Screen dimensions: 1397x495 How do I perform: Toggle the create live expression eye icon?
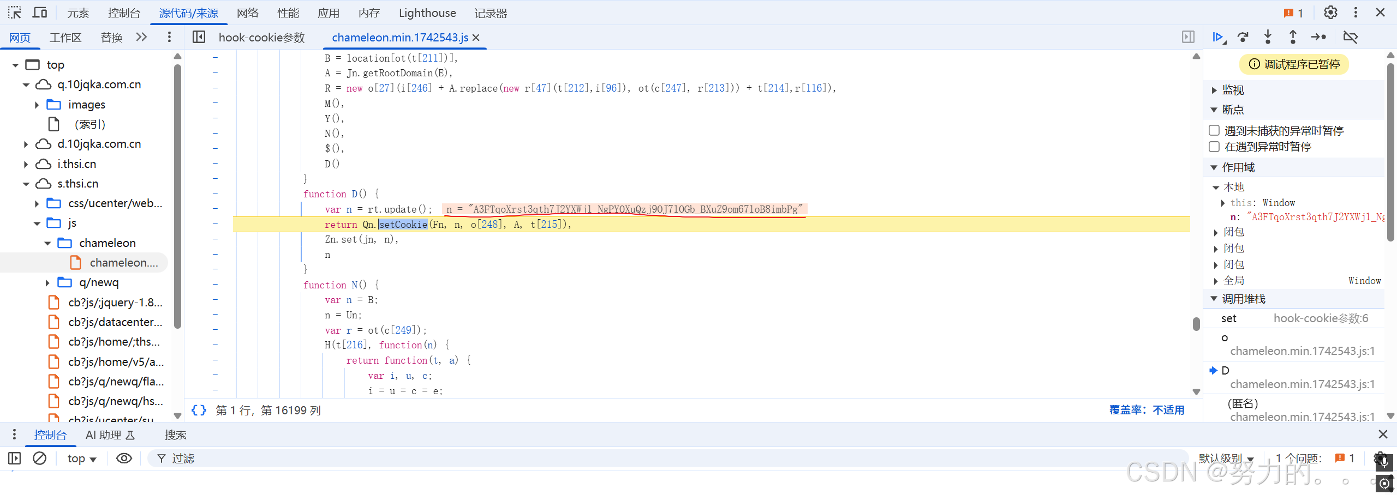(124, 458)
